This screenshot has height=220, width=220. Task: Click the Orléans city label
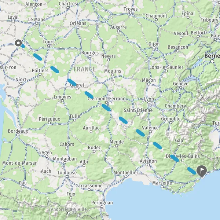(78, 23)
